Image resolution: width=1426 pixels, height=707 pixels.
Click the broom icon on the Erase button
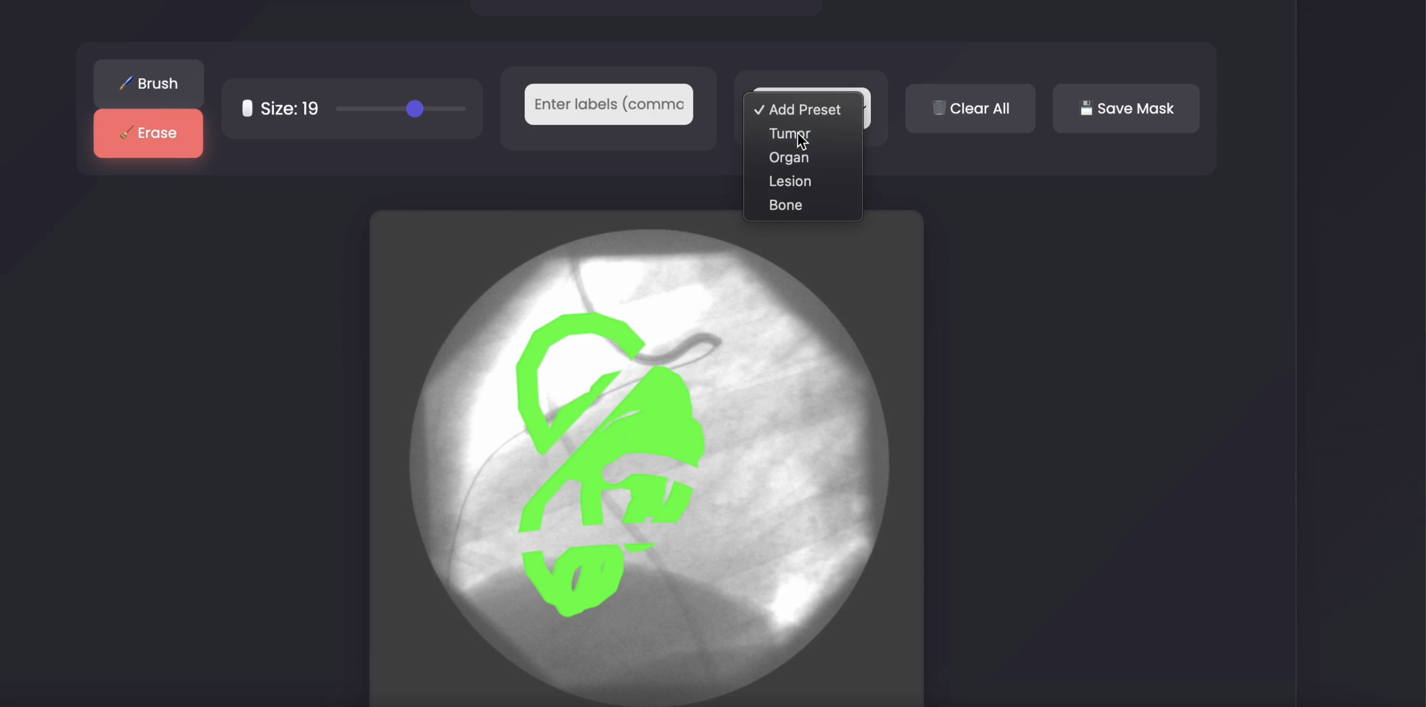[x=126, y=133]
